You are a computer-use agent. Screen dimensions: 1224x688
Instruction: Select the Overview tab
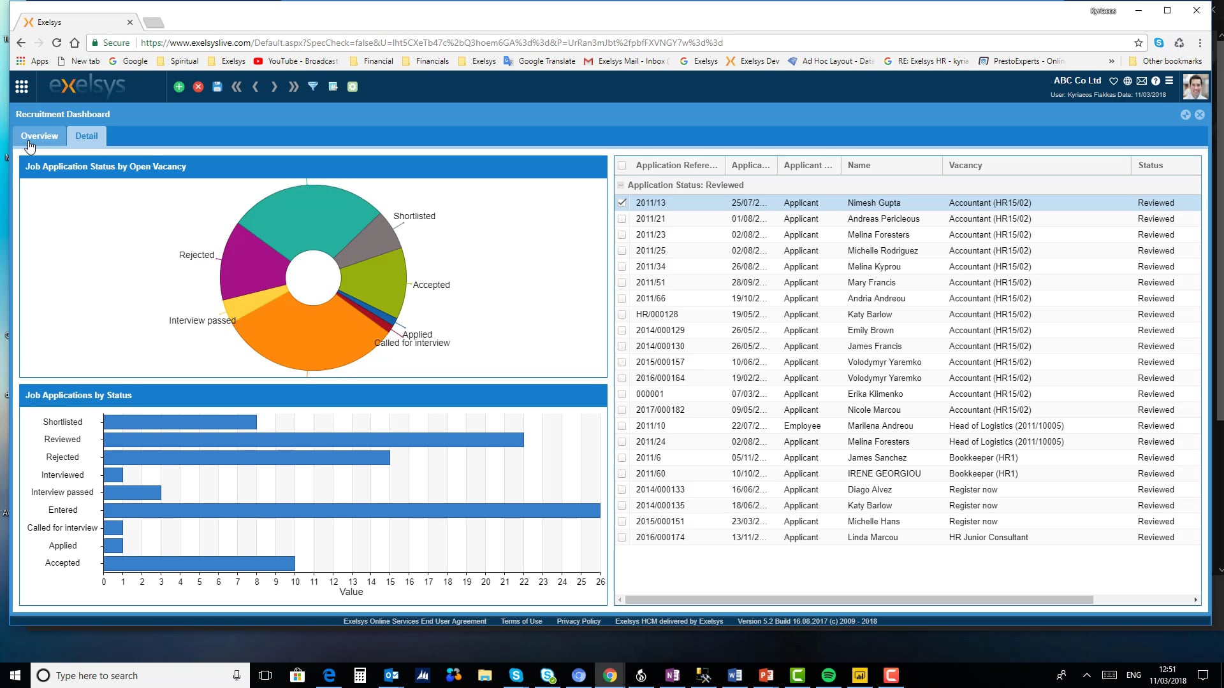39,136
